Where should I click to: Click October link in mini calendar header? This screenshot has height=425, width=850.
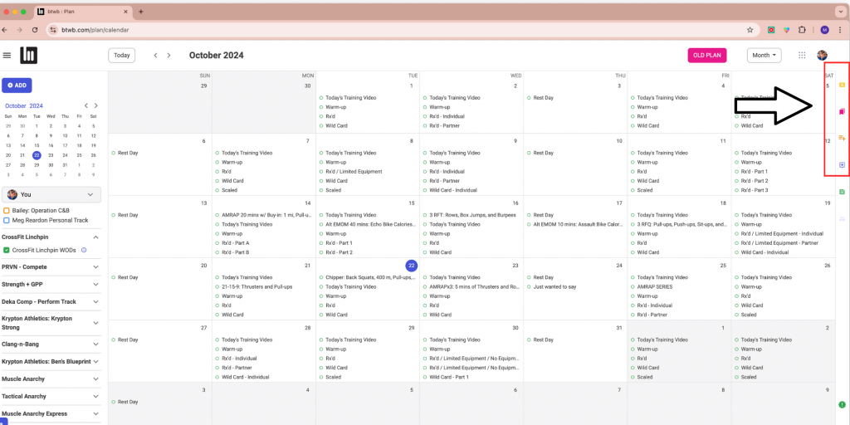point(16,105)
